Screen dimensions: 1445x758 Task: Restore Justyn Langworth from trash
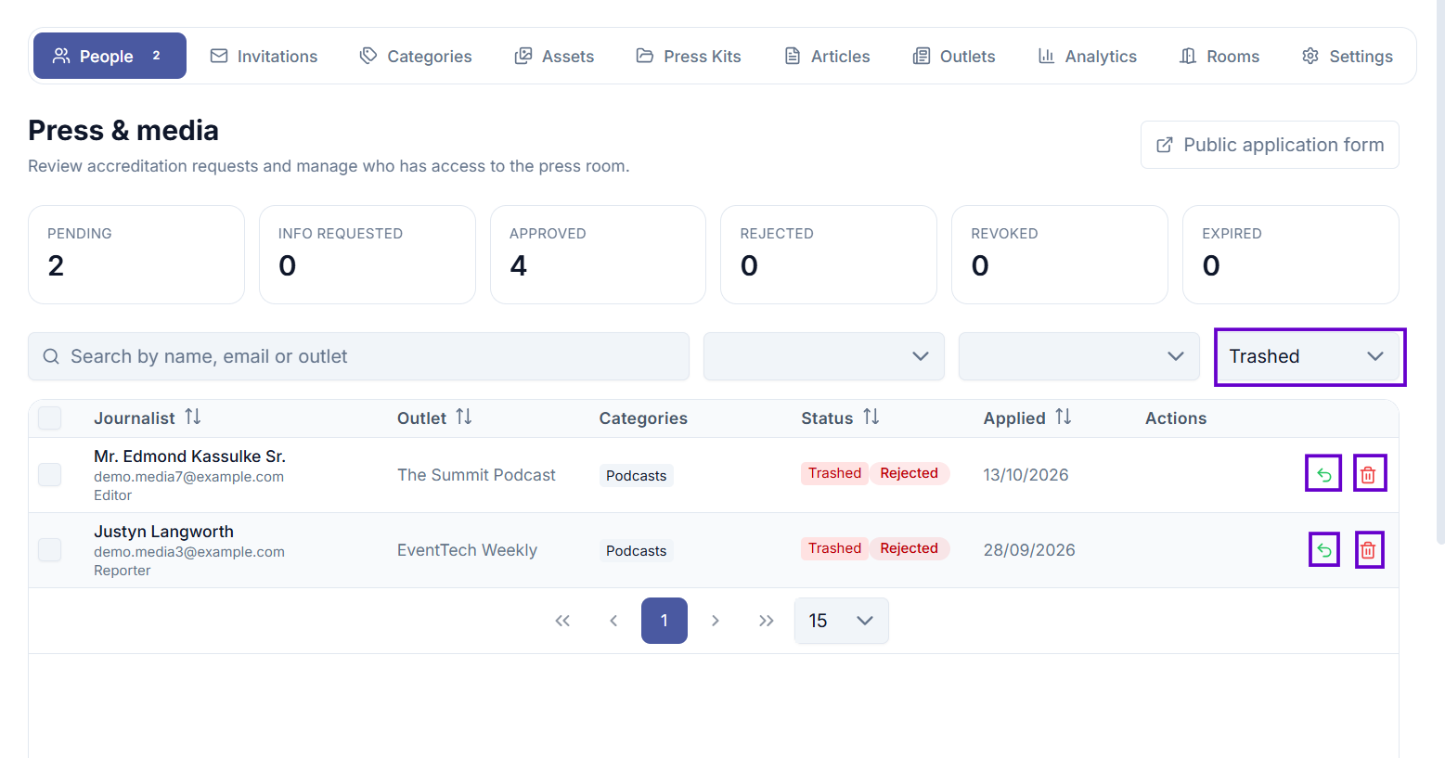pos(1323,550)
